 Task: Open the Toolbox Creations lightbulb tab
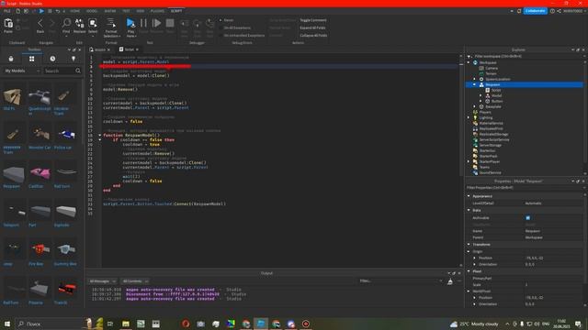click(73, 59)
